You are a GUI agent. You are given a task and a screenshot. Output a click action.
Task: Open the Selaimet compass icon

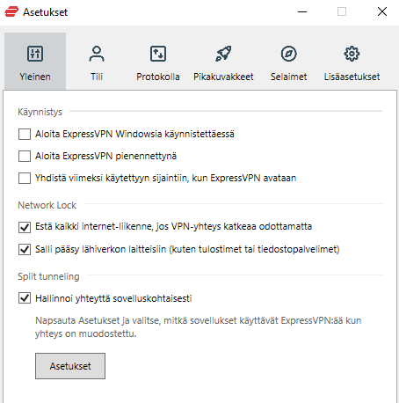tap(288, 54)
